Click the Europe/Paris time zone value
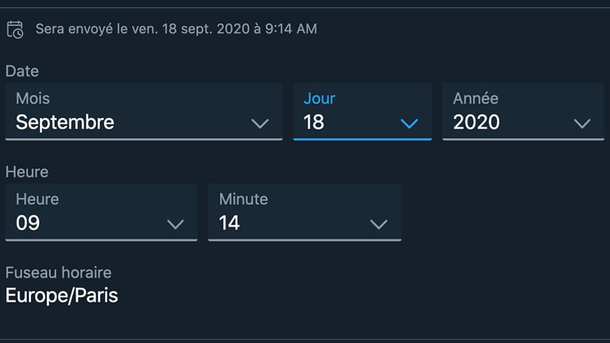This screenshot has width=610, height=343. [x=62, y=295]
